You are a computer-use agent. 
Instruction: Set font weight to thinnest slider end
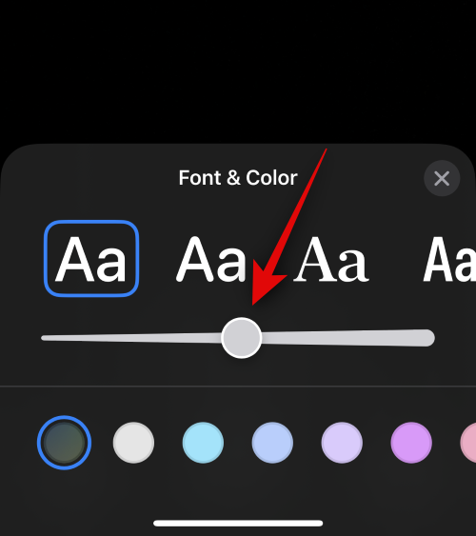(45, 338)
